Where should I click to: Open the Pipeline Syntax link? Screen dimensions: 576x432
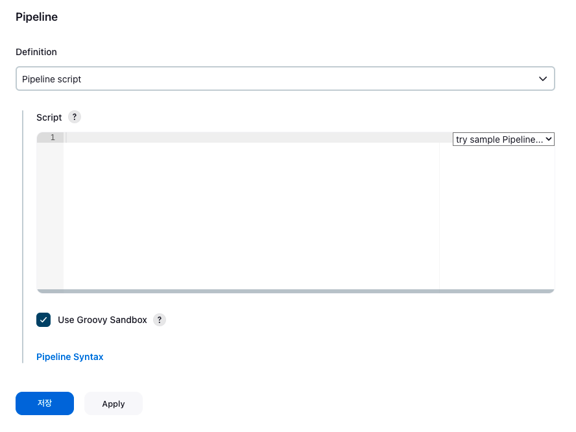70,357
